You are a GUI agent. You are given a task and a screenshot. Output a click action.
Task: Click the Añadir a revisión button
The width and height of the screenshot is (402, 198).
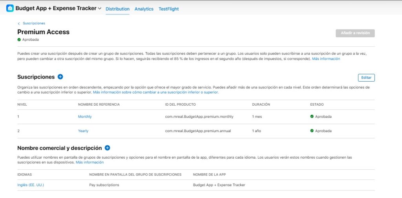click(355, 33)
